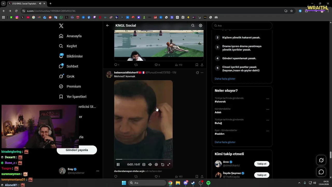332x187 pixels.
Task: Open the X logo home icon
Action: 61,26
